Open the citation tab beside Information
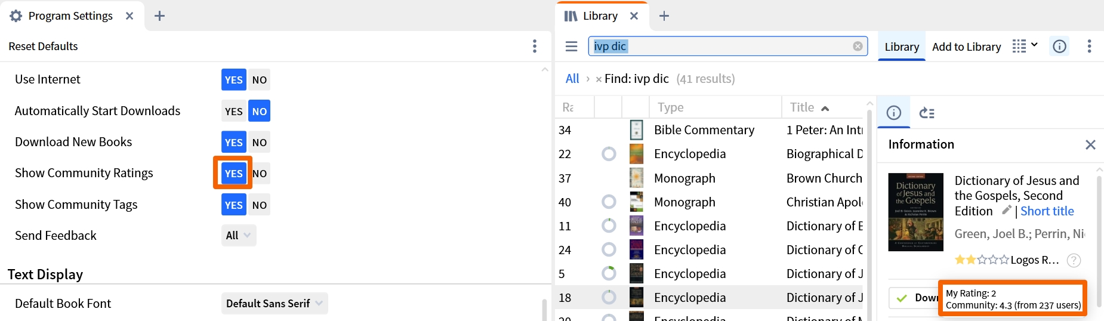The width and height of the screenshot is (1104, 321). [927, 113]
